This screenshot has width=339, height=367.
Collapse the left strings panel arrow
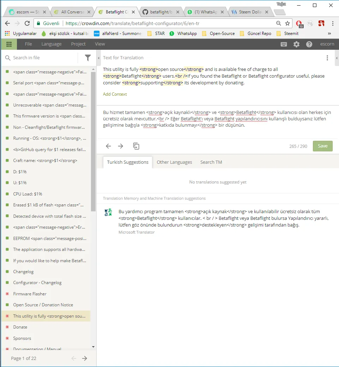coord(98,58)
